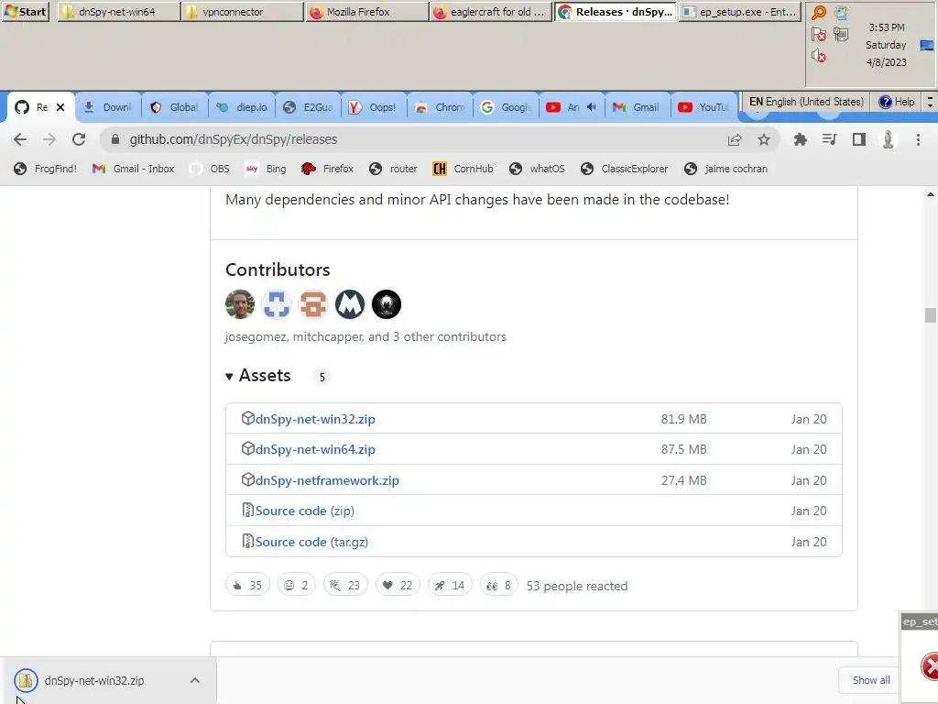Click the hooray reaction with 23
This screenshot has width=938, height=704.
tap(345, 585)
